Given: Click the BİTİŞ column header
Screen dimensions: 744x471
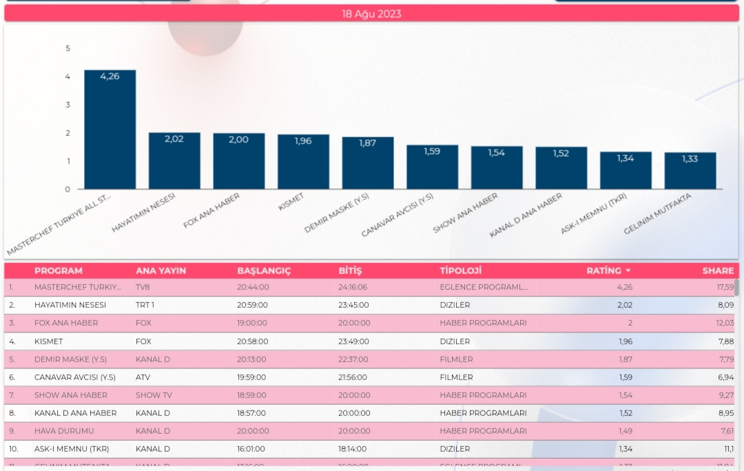Looking at the screenshot, I should 350,271.
